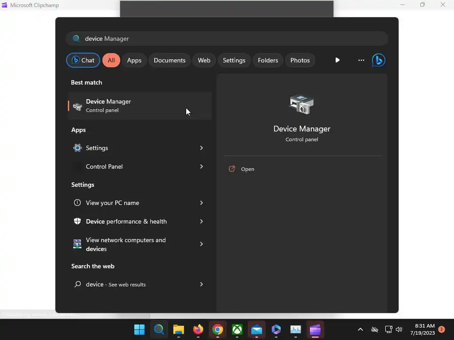Click the web search magnifier next to device
Screen dimensions: 454x340
(x=77, y=284)
